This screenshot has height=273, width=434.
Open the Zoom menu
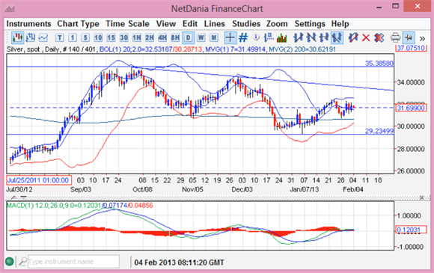coord(277,24)
